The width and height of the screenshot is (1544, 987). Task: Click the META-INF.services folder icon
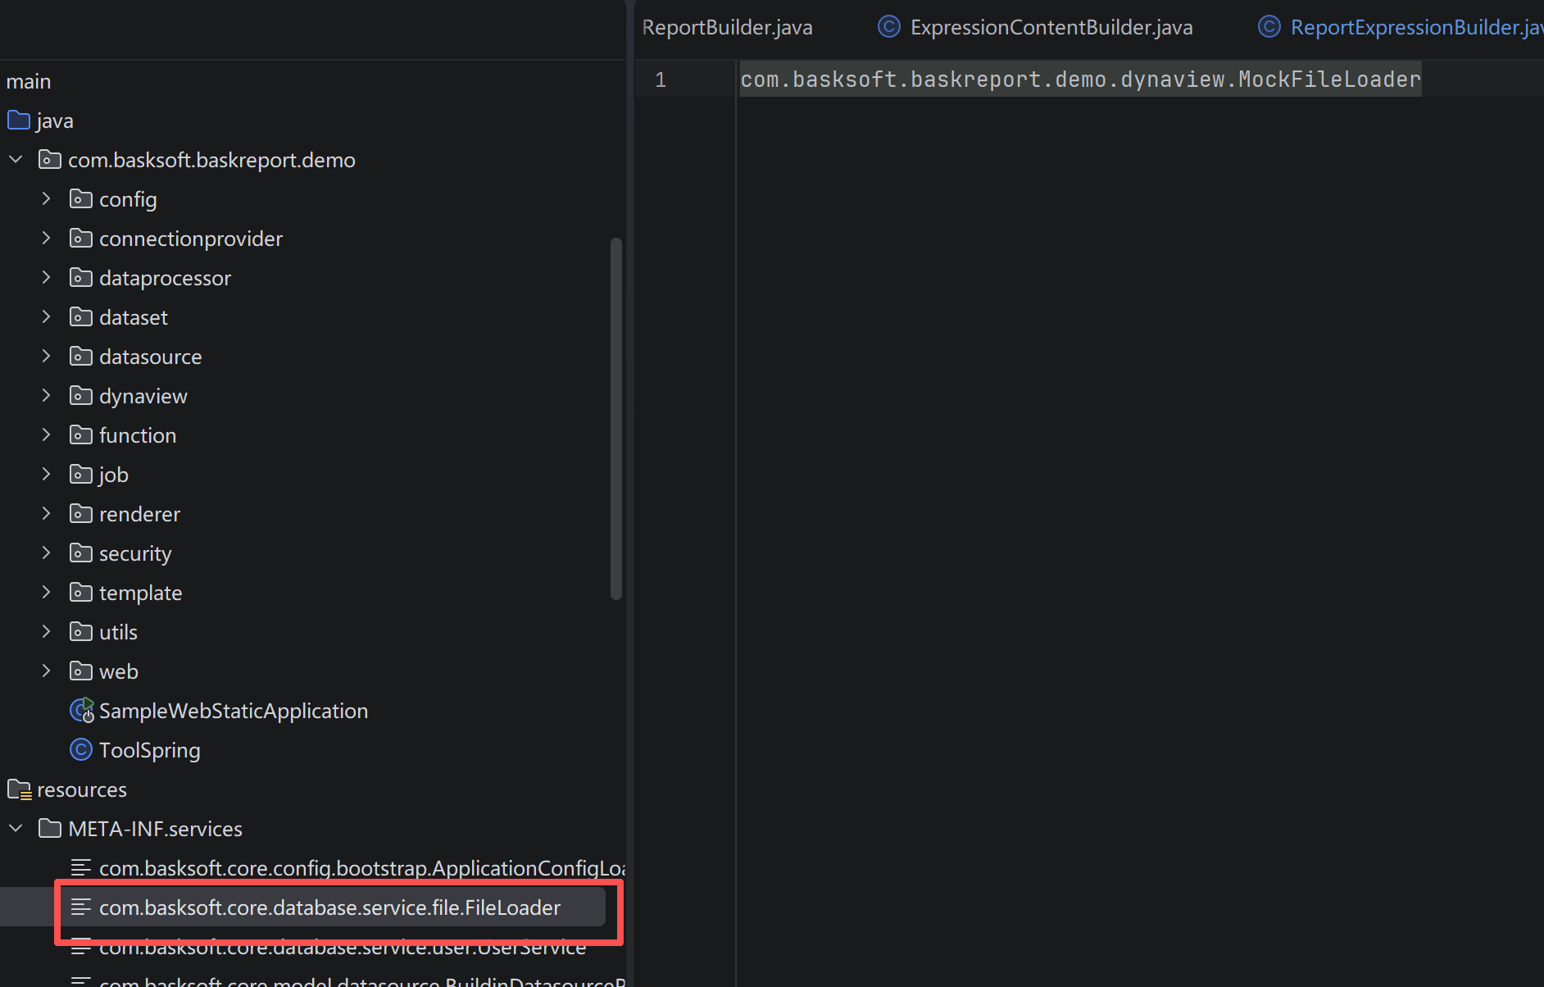point(49,828)
